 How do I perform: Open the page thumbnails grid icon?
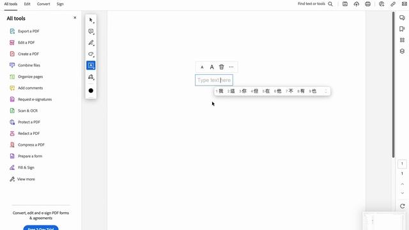402,40
